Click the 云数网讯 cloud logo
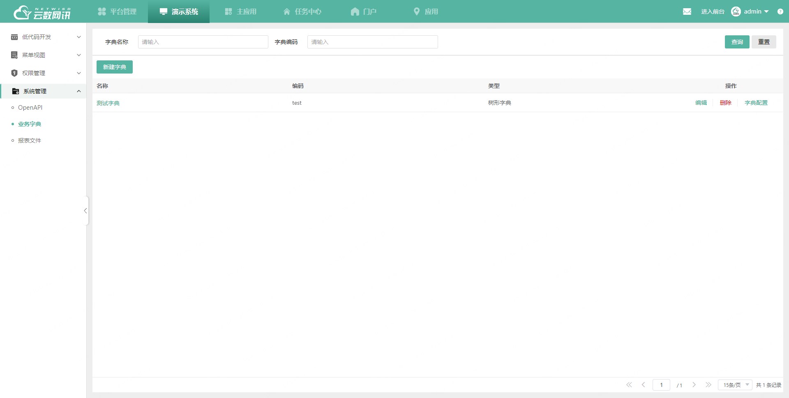Image resolution: width=789 pixels, height=398 pixels. point(42,12)
